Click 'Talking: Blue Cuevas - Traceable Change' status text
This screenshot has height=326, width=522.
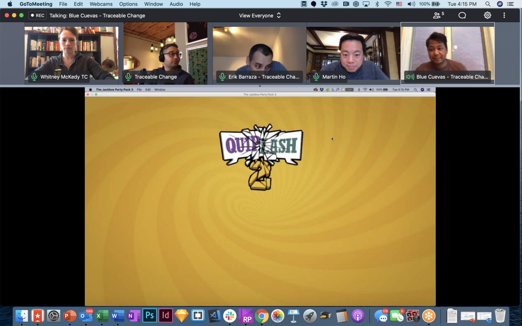[x=97, y=16]
